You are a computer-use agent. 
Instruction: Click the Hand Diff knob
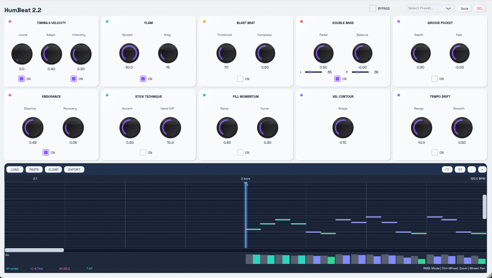coord(170,127)
